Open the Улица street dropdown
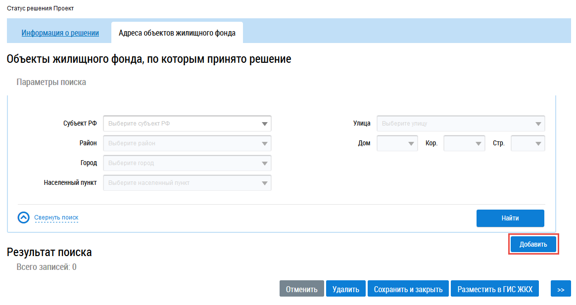576x305 pixels. pyautogui.click(x=460, y=124)
